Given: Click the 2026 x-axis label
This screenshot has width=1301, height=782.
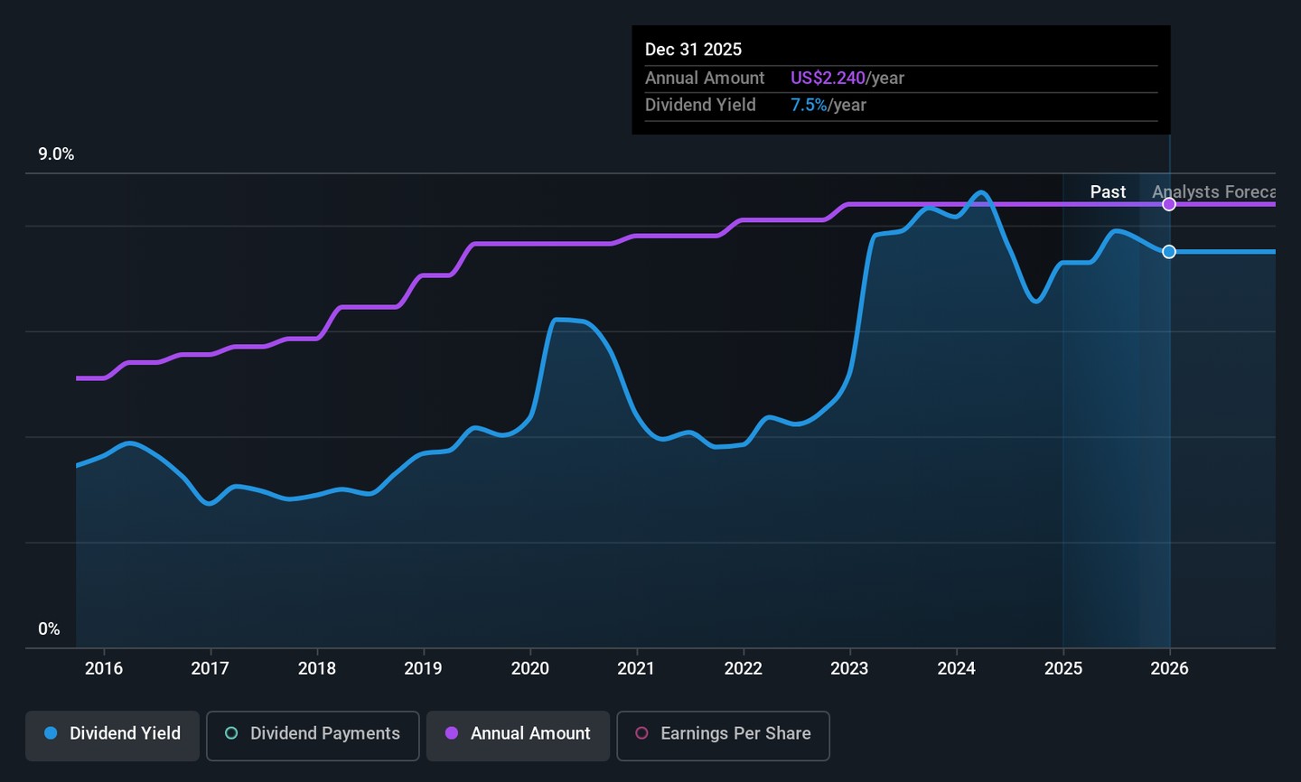Looking at the screenshot, I should 1169,668.
